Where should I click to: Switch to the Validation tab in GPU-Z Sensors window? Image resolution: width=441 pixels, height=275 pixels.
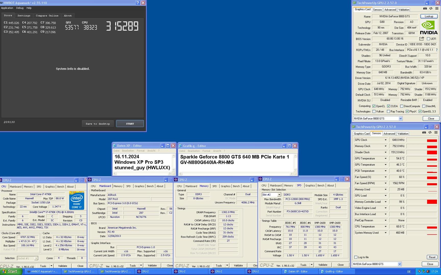click(403, 134)
